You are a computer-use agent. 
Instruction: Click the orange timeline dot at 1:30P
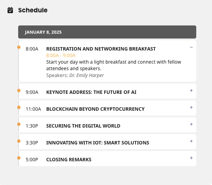pyautogui.click(x=19, y=124)
